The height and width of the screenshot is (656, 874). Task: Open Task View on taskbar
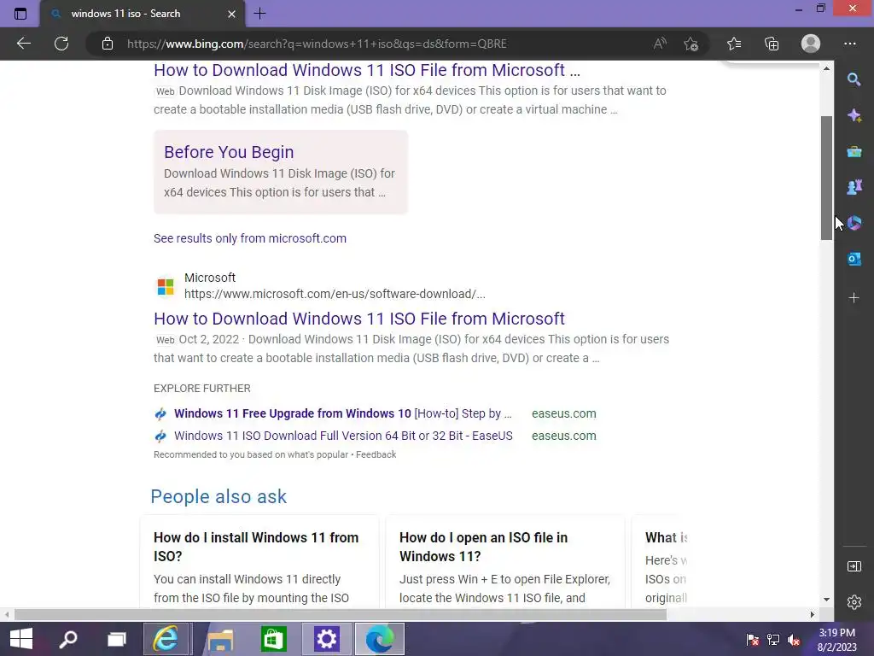(116, 639)
